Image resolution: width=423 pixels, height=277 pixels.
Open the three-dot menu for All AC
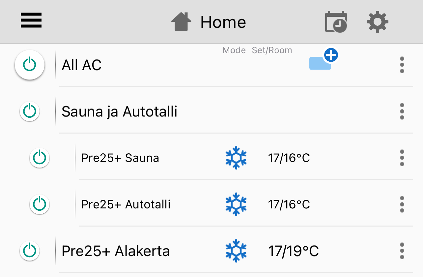pos(402,65)
